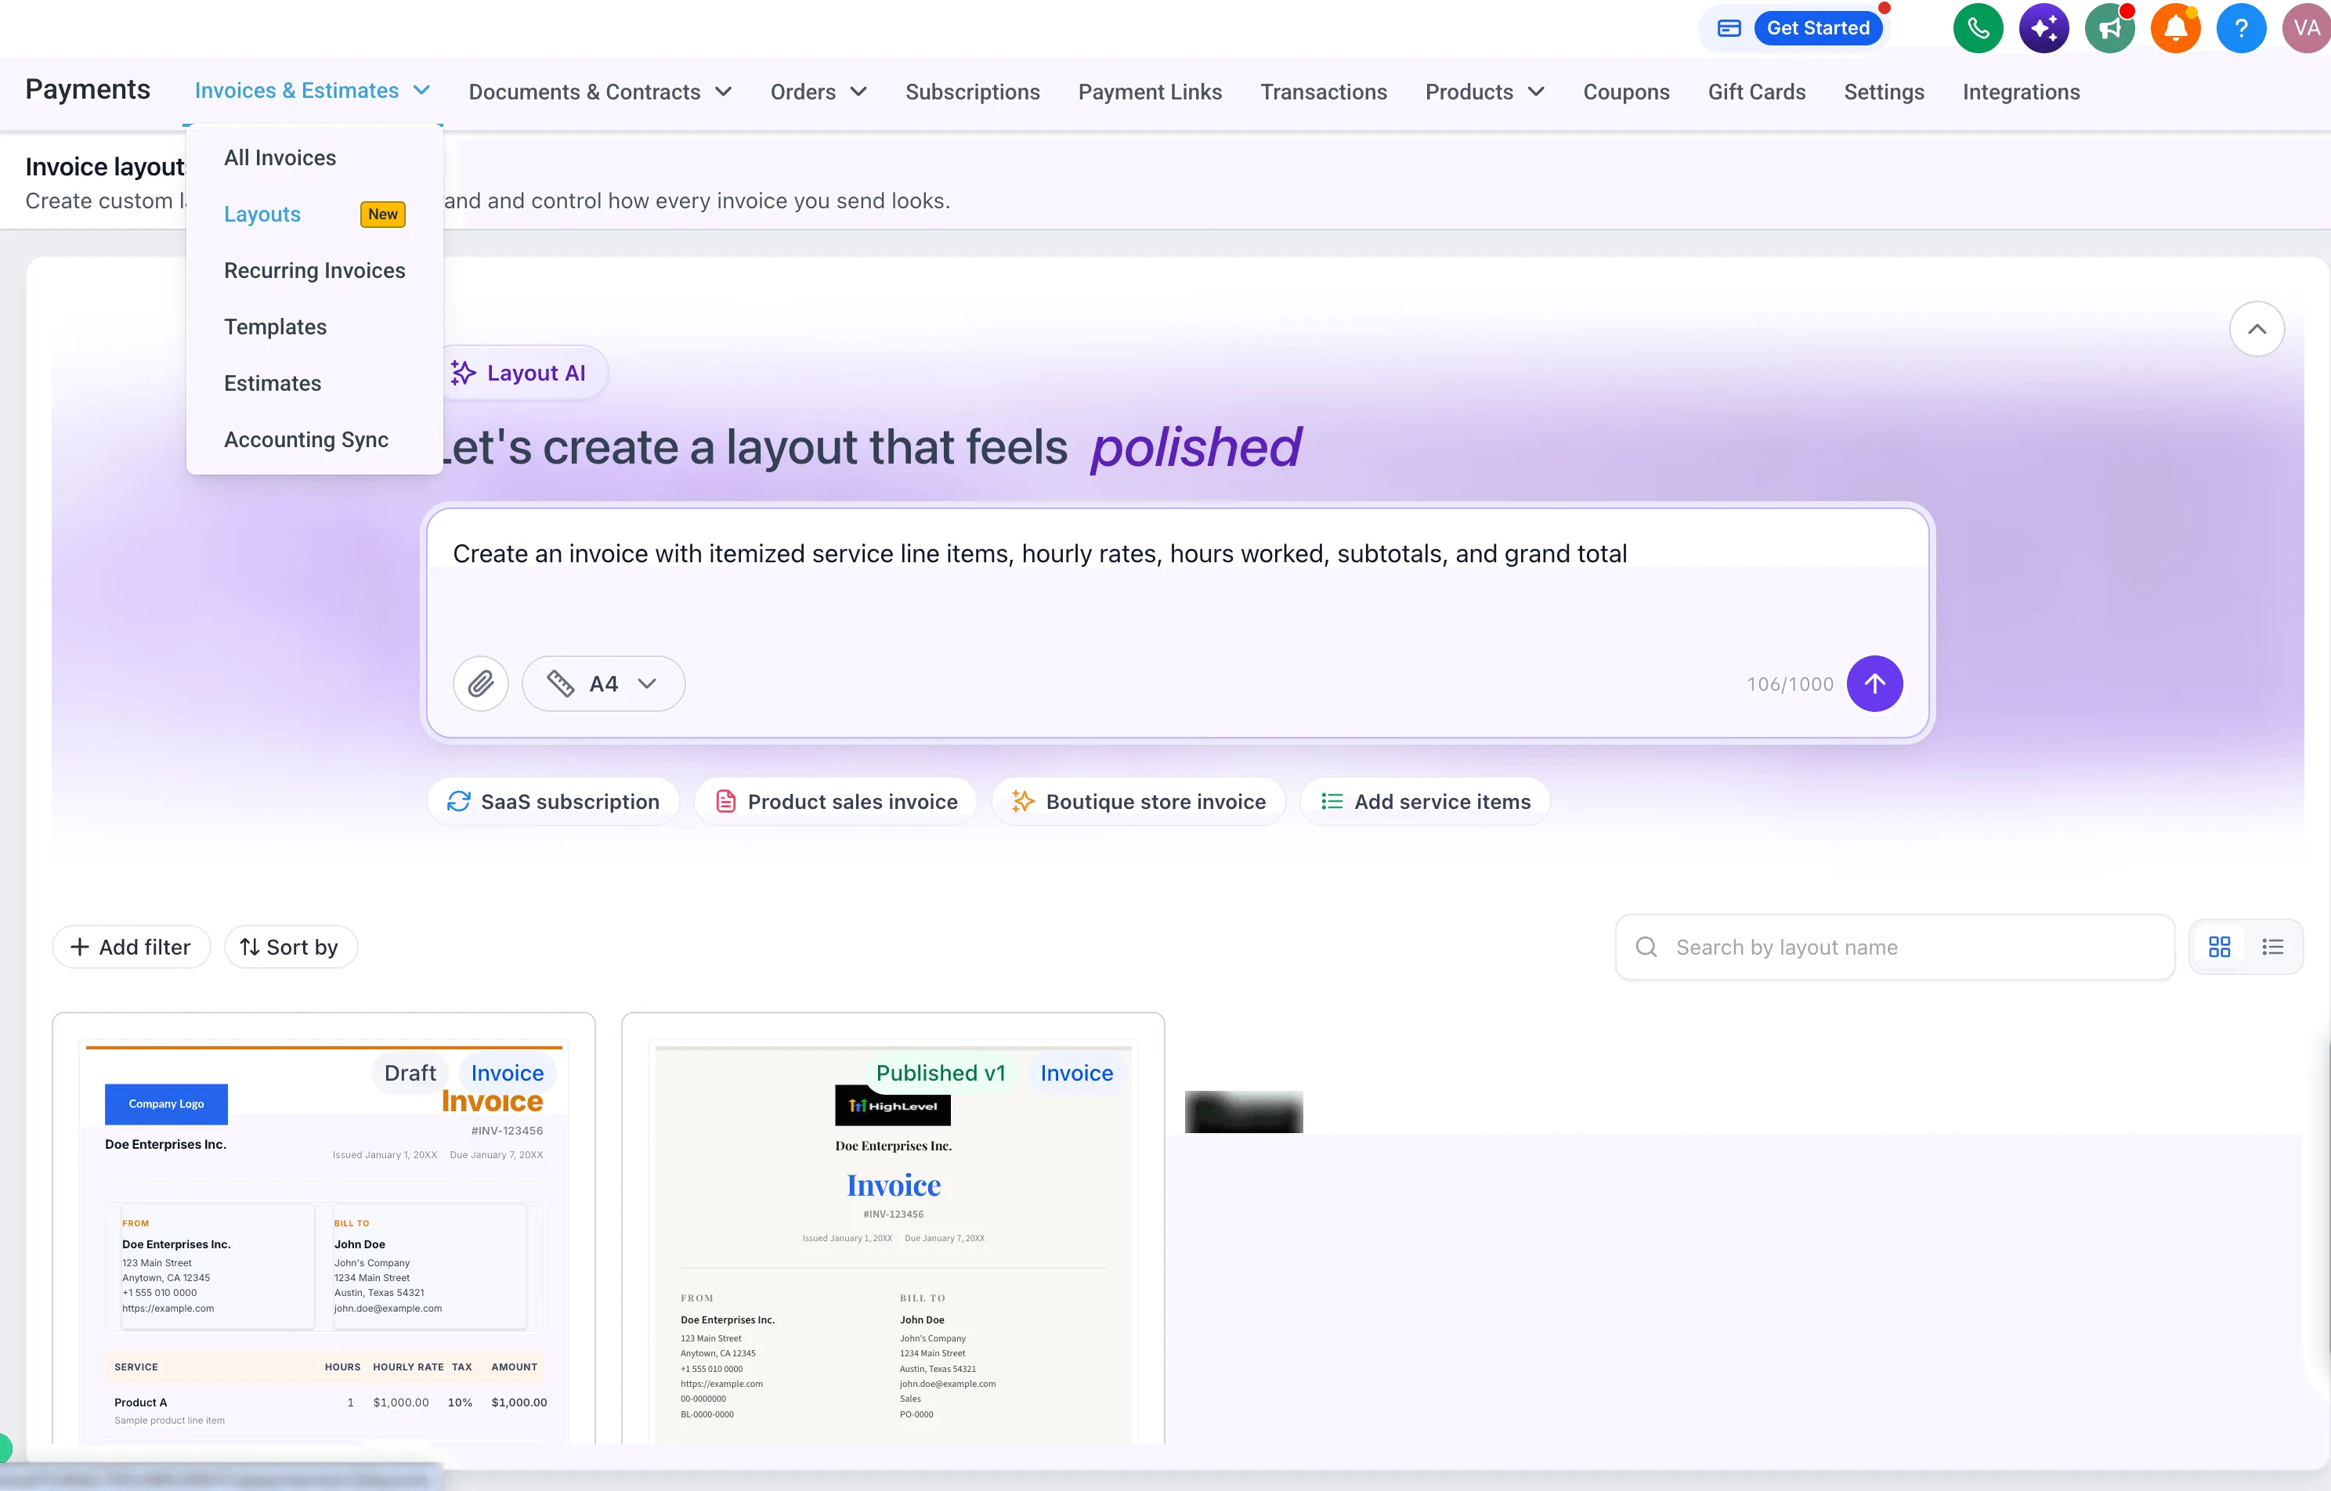Use the Add service items suggestion

pyautogui.click(x=1426, y=802)
